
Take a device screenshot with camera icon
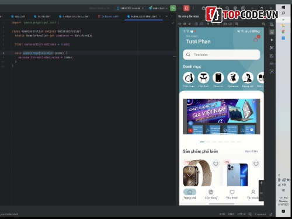(225, 24)
